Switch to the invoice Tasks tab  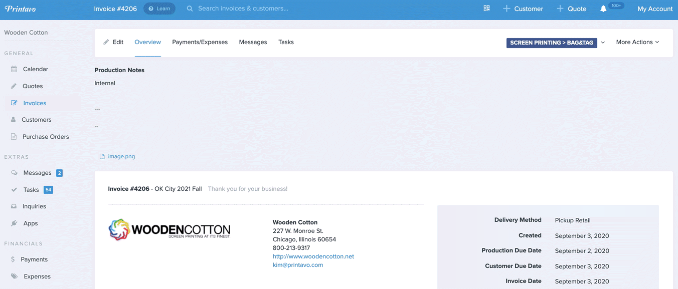(286, 42)
